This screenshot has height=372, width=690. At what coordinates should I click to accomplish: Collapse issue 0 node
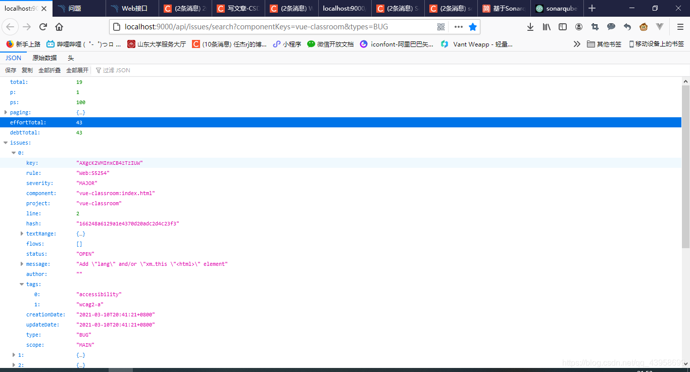14,153
